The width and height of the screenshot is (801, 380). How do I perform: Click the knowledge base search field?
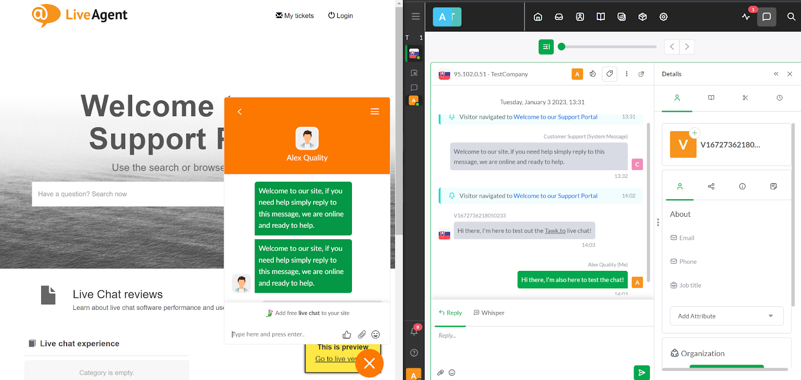pos(128,194)
